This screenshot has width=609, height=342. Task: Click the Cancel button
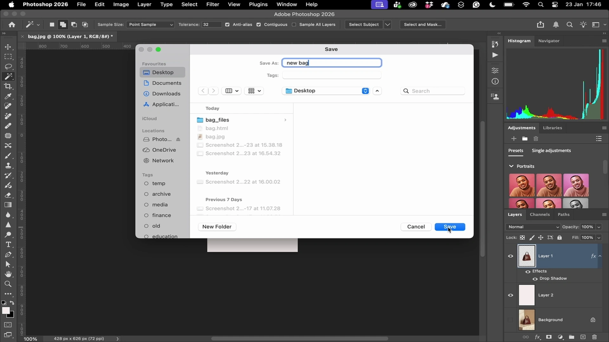tap(416, 227)
